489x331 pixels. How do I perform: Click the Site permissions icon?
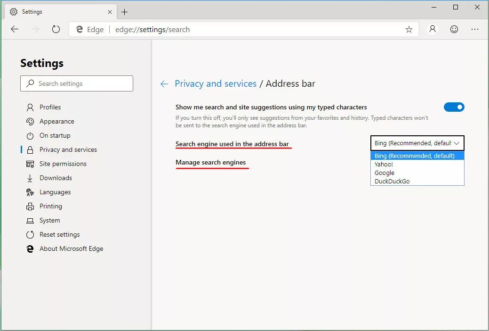point(30,164)
